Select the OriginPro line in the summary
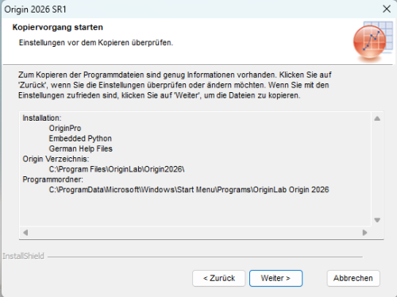Viewport: 397px width, 297px height. coord(65,128)
